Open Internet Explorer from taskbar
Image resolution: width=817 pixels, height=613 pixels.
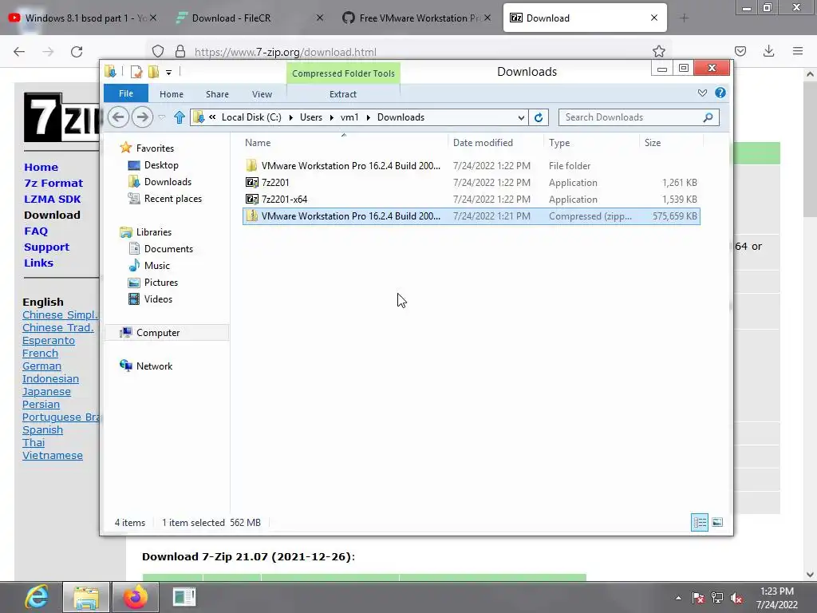[x=37, y=597]
